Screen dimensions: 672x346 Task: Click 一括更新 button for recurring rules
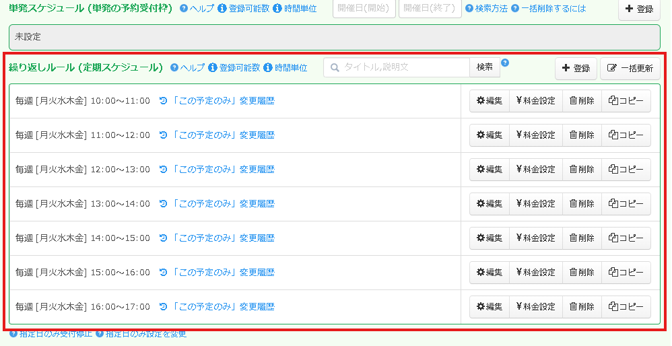click(x=630, y=68)
